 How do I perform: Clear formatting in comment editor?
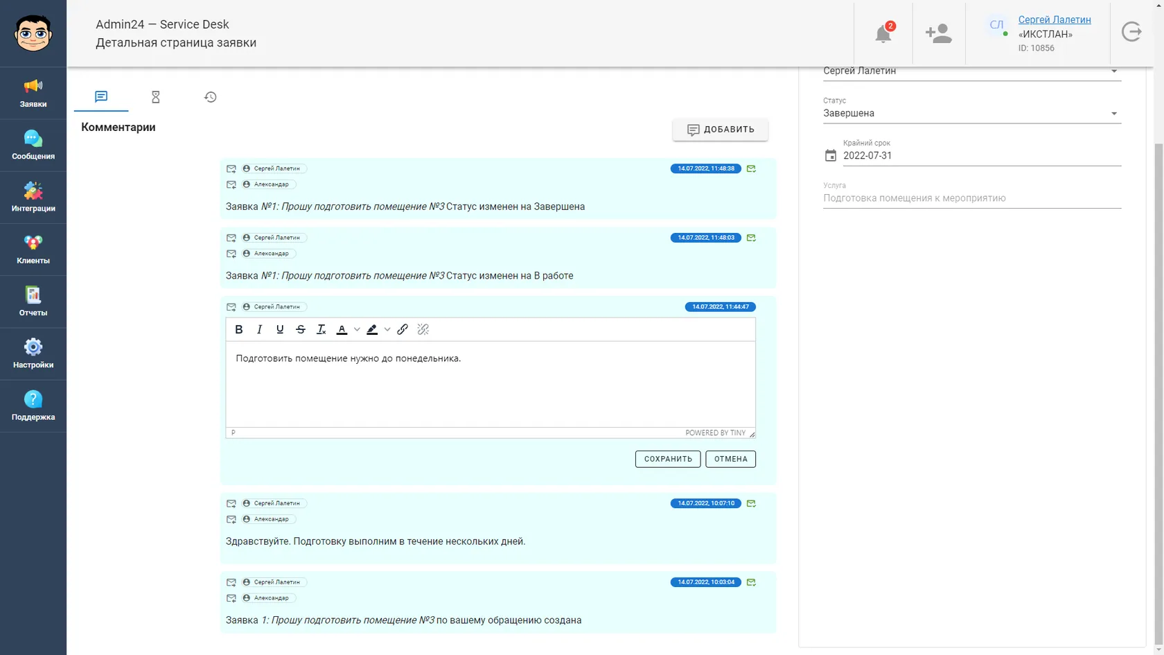click(321, 329)
